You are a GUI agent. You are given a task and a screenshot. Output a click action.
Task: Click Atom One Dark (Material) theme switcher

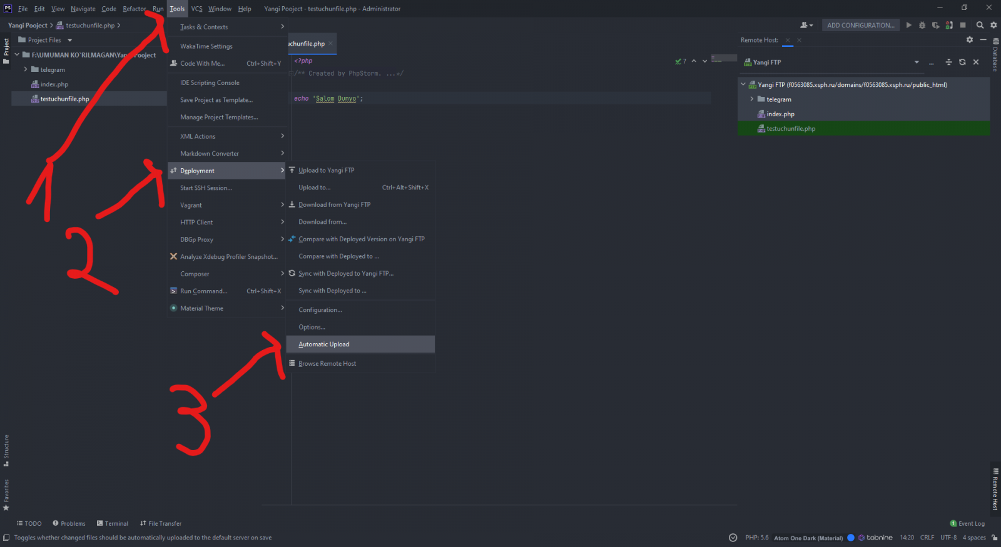click(808, 538)
